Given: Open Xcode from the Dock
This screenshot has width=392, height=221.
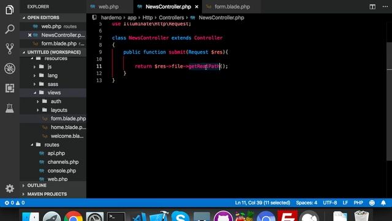Looking at the screenshot, I should [159, 217].
